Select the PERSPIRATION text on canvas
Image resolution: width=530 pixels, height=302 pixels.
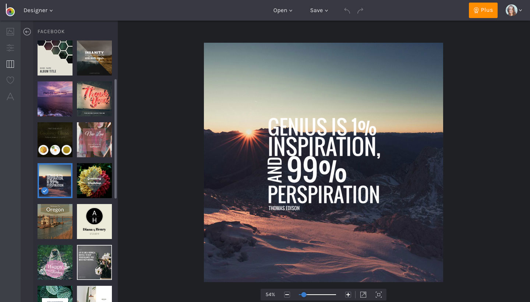click(x=324, y=194)
